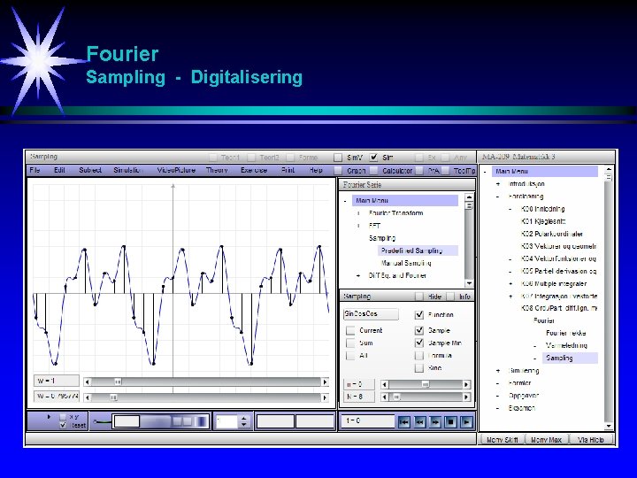Enable the ToolTip checkbox
The image size is (637, 478).
click(x=446, y=171)
